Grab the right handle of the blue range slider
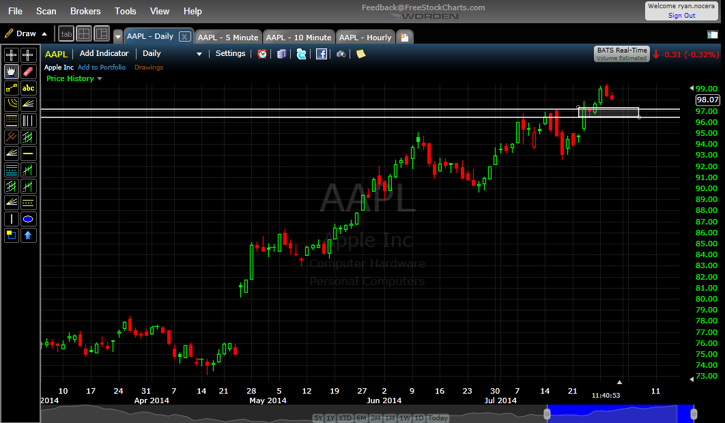The image size is (725, 423). tap(693, 413)
